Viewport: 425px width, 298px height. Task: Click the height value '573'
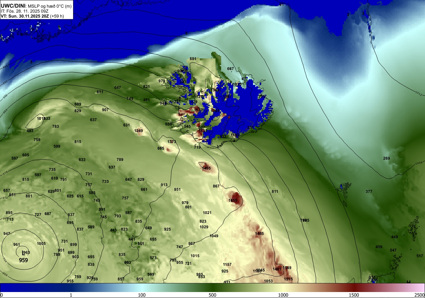(x=153, y=258)
